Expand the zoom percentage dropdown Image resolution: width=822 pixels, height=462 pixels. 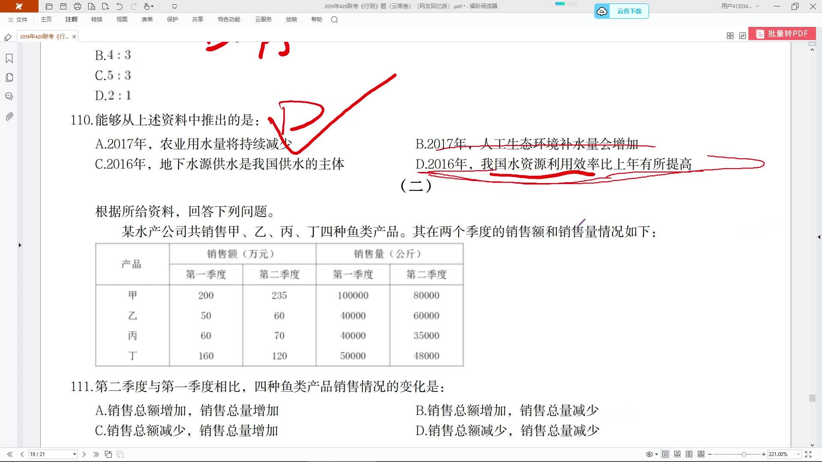(x=798, y=454)
